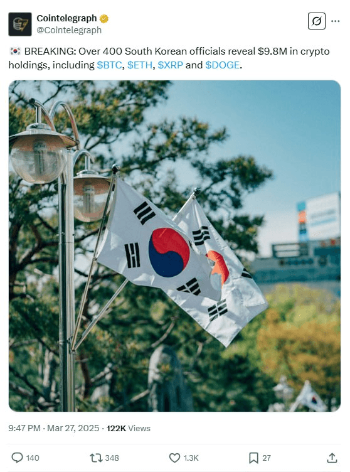Click the share upload icon
Image resolution: width=350 pixels, height=472 pixels.
pyautogui.click(x=332, y=458)
